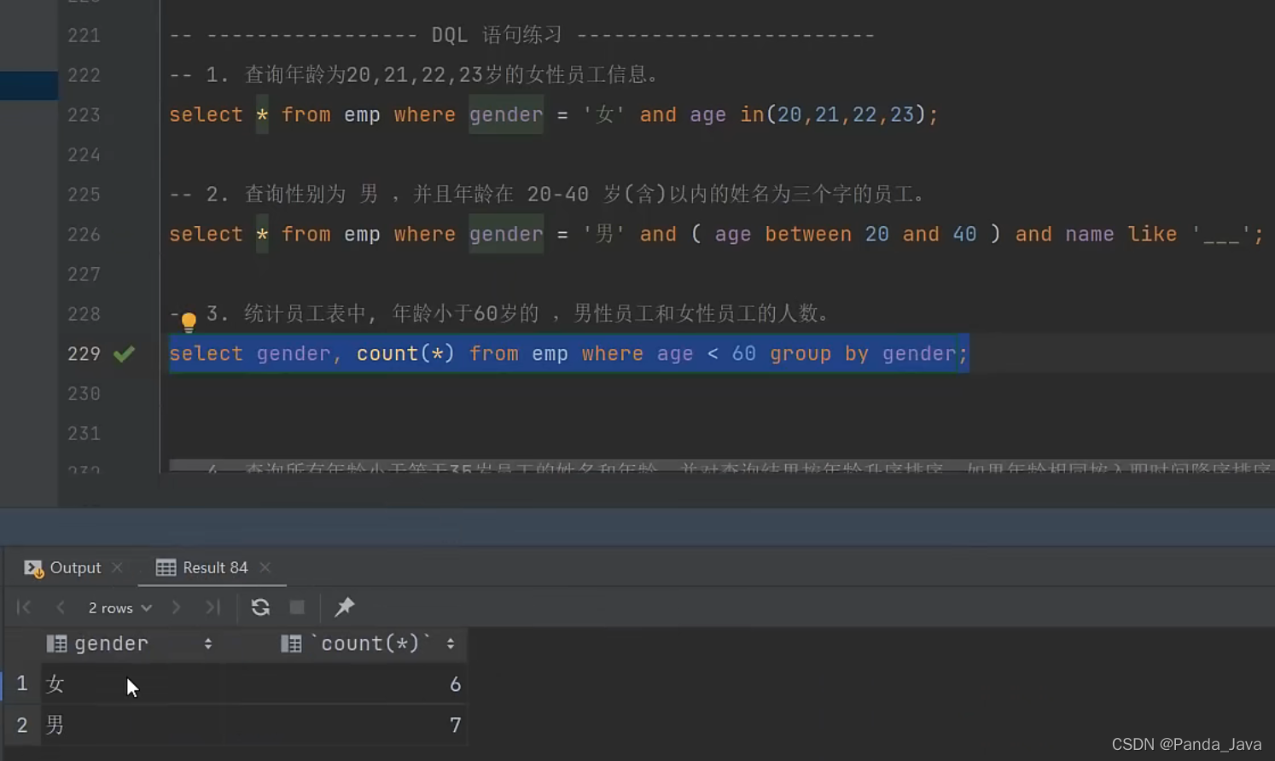
Task: Click the gender column table icon
Action: [56, 644]
